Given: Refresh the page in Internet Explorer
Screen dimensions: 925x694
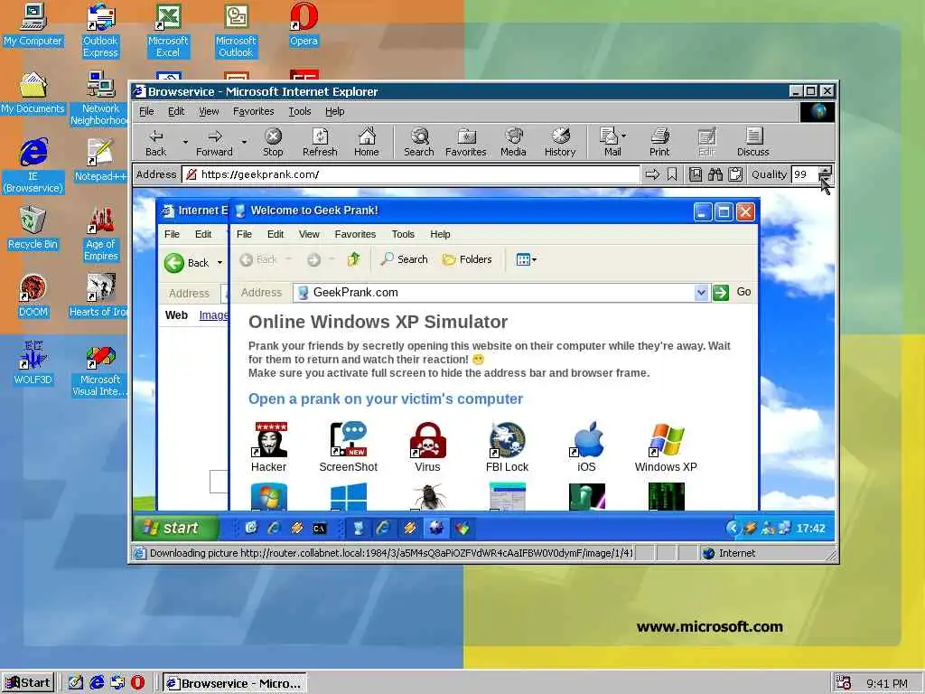Looking at the screenshot, I should pyautogui.click(x=320, y=143).
